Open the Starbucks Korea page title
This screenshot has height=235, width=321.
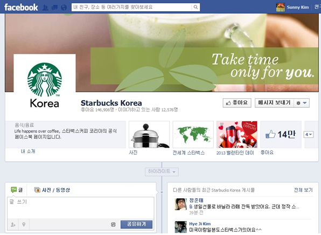111,103
